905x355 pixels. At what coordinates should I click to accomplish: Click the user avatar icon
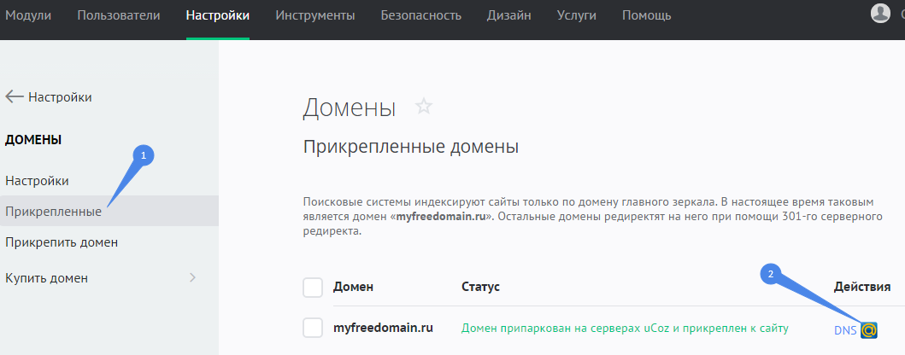pos(879,13)
